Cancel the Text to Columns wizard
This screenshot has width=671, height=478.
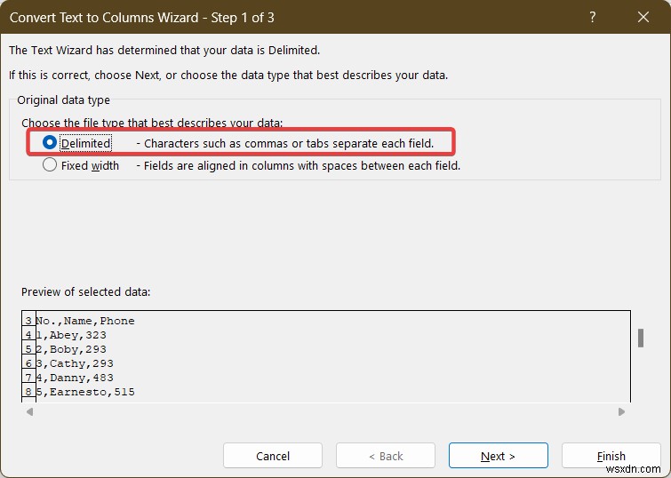[x=273, y=456]
